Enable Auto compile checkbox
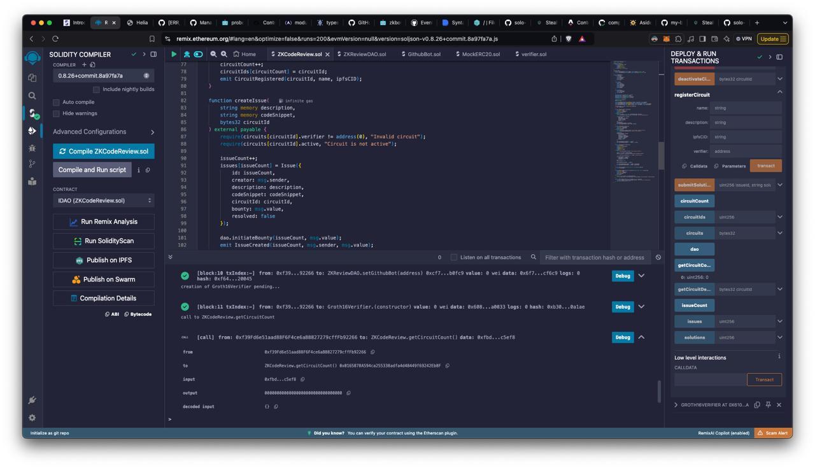This screenshot has height=468, width=815. click(56, 102)
